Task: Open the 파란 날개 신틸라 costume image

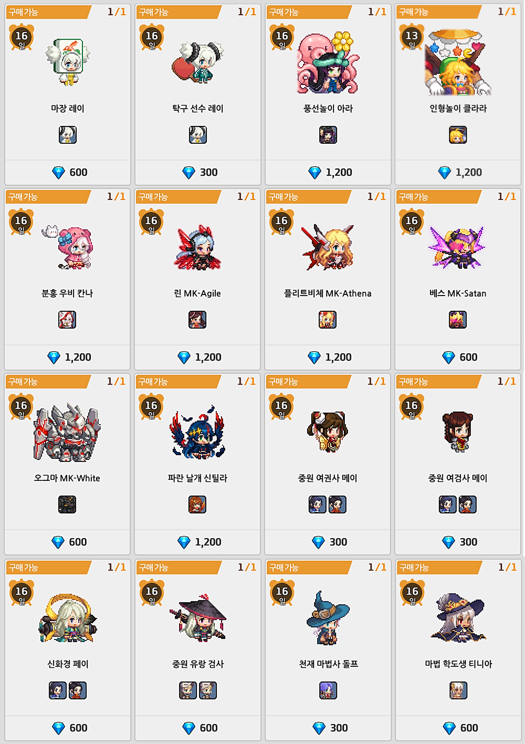Action: click(x=198, y=432)
